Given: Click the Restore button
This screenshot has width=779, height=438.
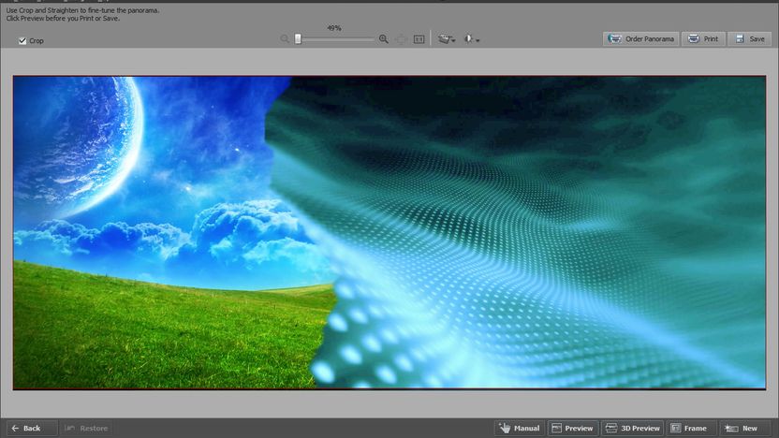Looking at the screenshot, I should click(x=86, y=428).
